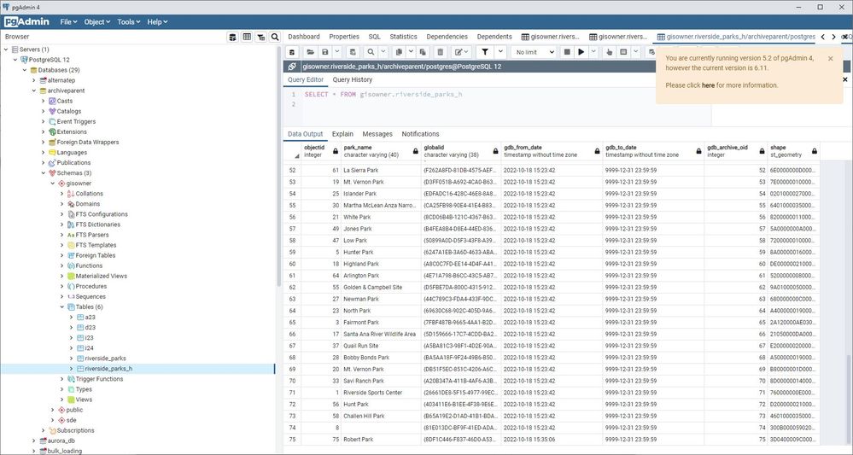Expand the Casts node

click(x=44, y=101)
